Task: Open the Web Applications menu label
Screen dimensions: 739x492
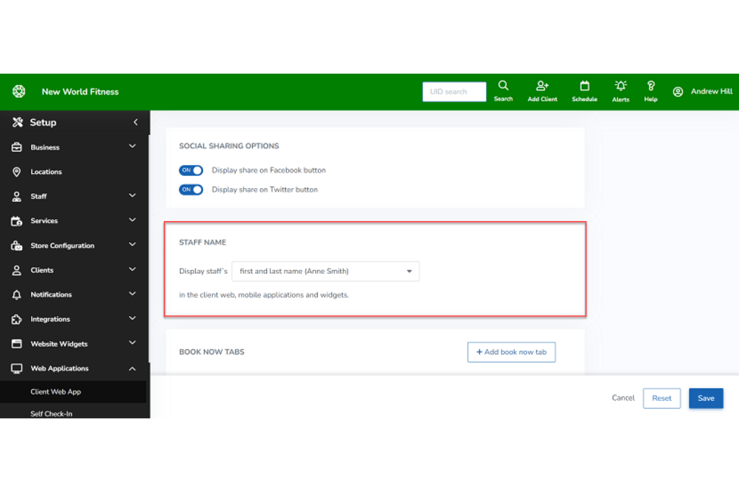Action: click(59, 368)
